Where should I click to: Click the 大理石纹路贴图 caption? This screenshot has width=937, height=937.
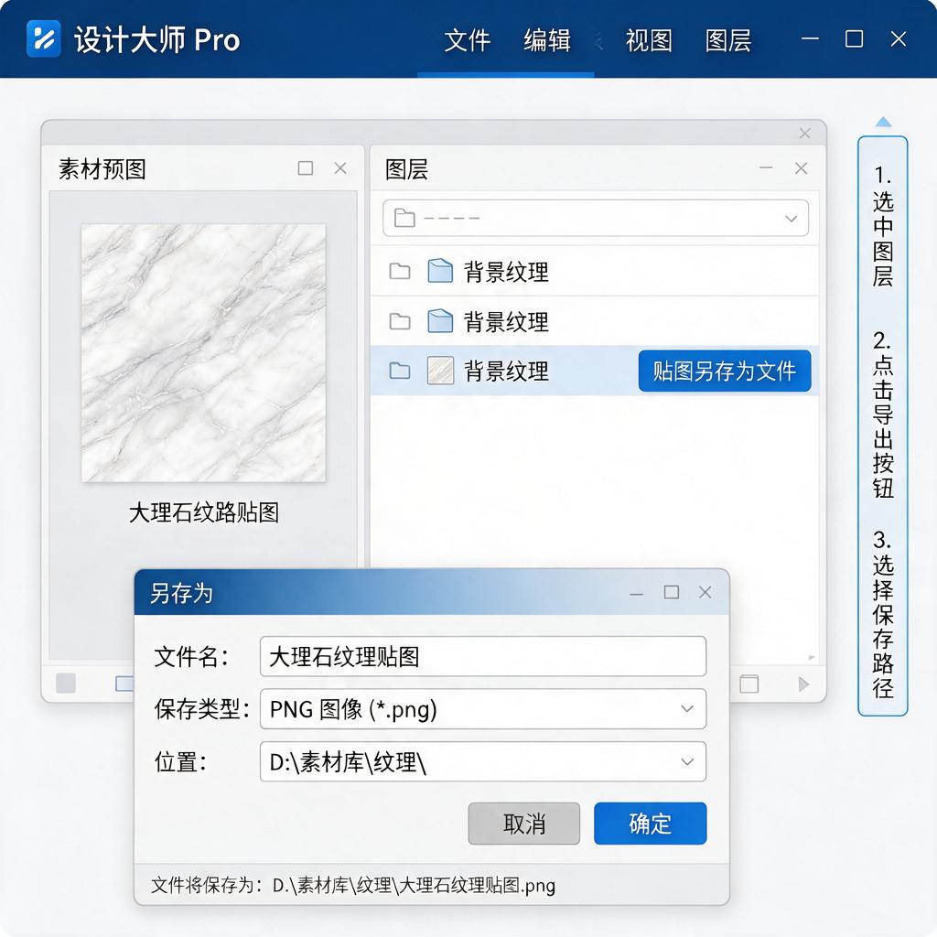click(x=204, y=512)
